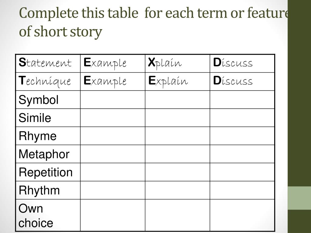Click empty Discuss cell for Rhyme
This screenshot has width=311, height=233.
(x=242, y=136)
